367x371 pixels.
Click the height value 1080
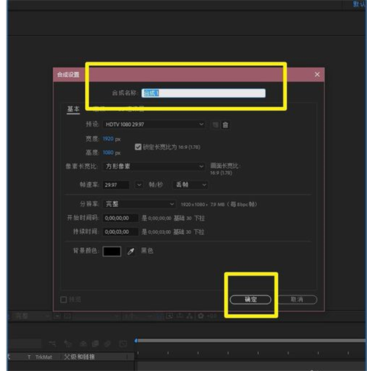108,153
